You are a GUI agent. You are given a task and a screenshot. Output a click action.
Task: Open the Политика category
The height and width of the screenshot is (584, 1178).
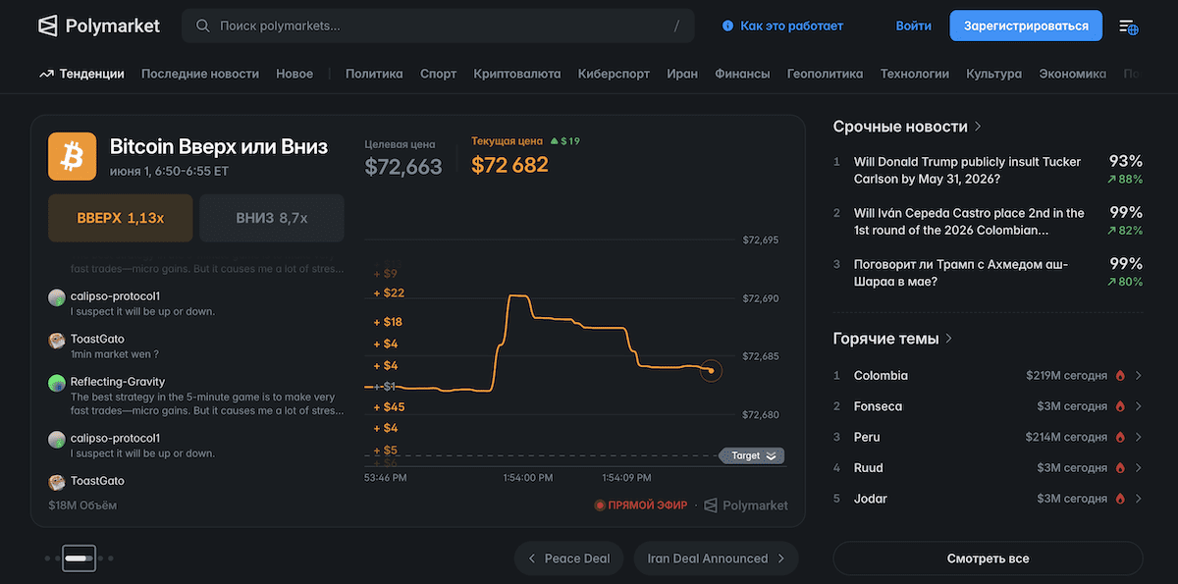point(374,74)
